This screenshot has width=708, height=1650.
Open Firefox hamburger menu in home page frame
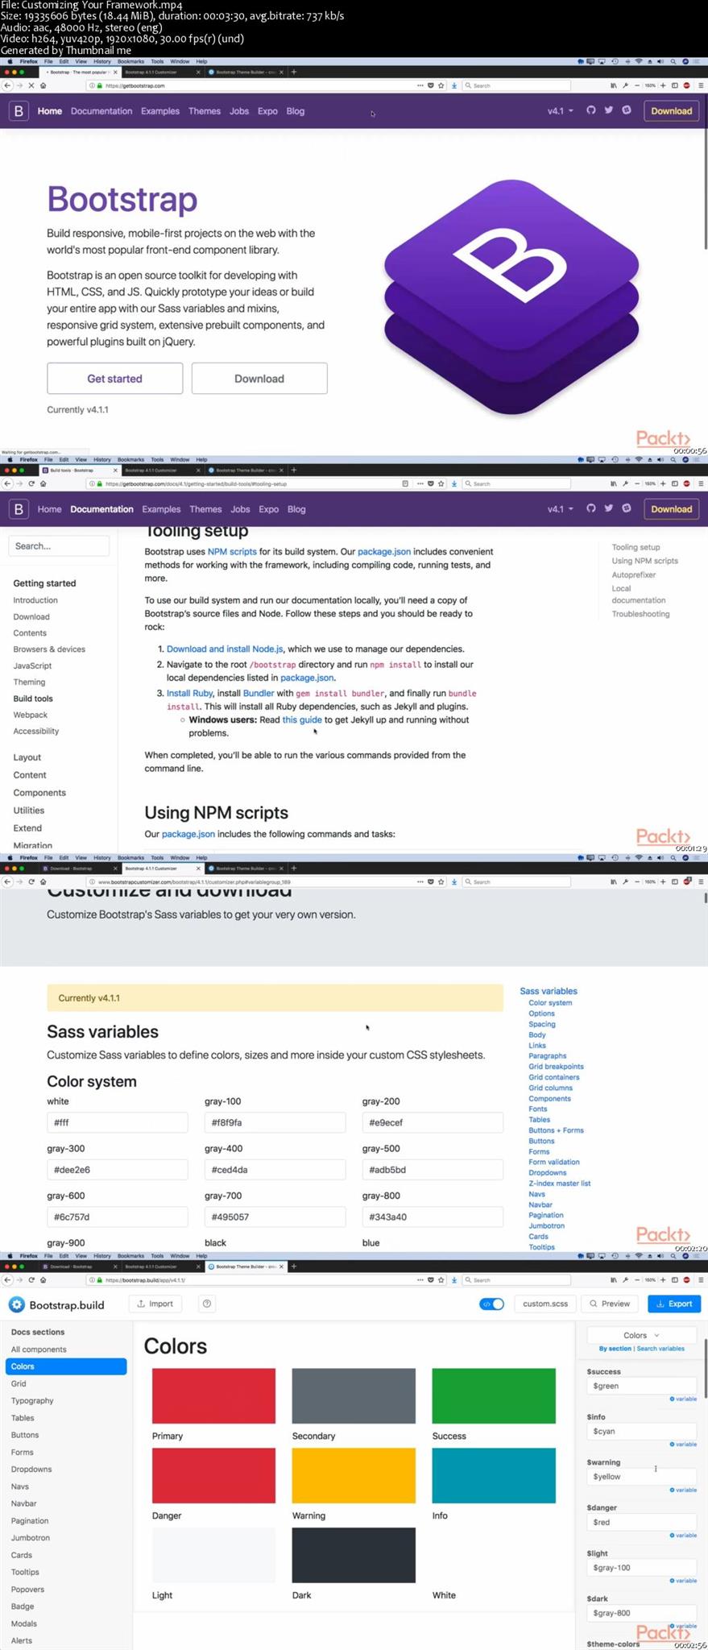(x=700, y=85)
